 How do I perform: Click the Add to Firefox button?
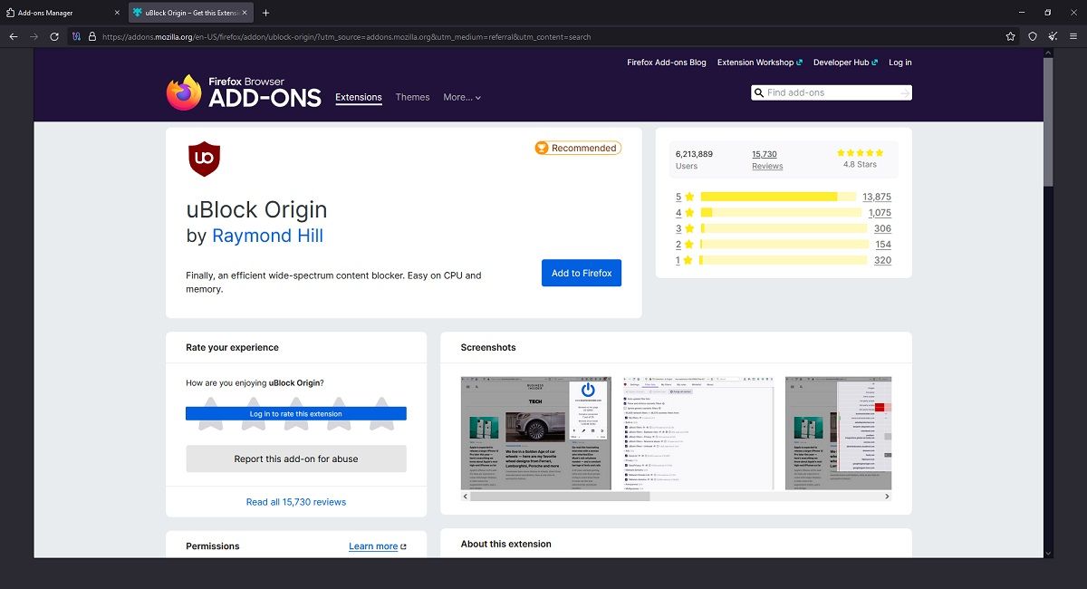[x=581, y=273]
